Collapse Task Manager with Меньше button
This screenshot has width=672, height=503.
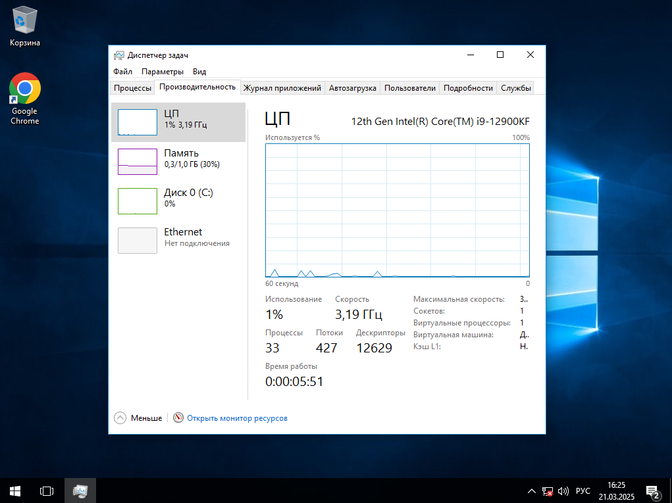(x=139, y=418)
